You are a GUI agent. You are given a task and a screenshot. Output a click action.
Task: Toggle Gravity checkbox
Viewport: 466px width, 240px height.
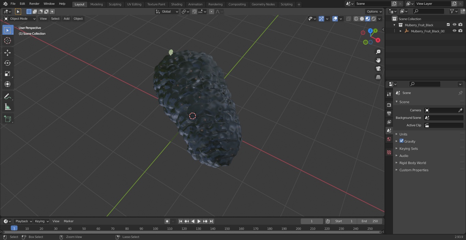[x=402, y=141]
